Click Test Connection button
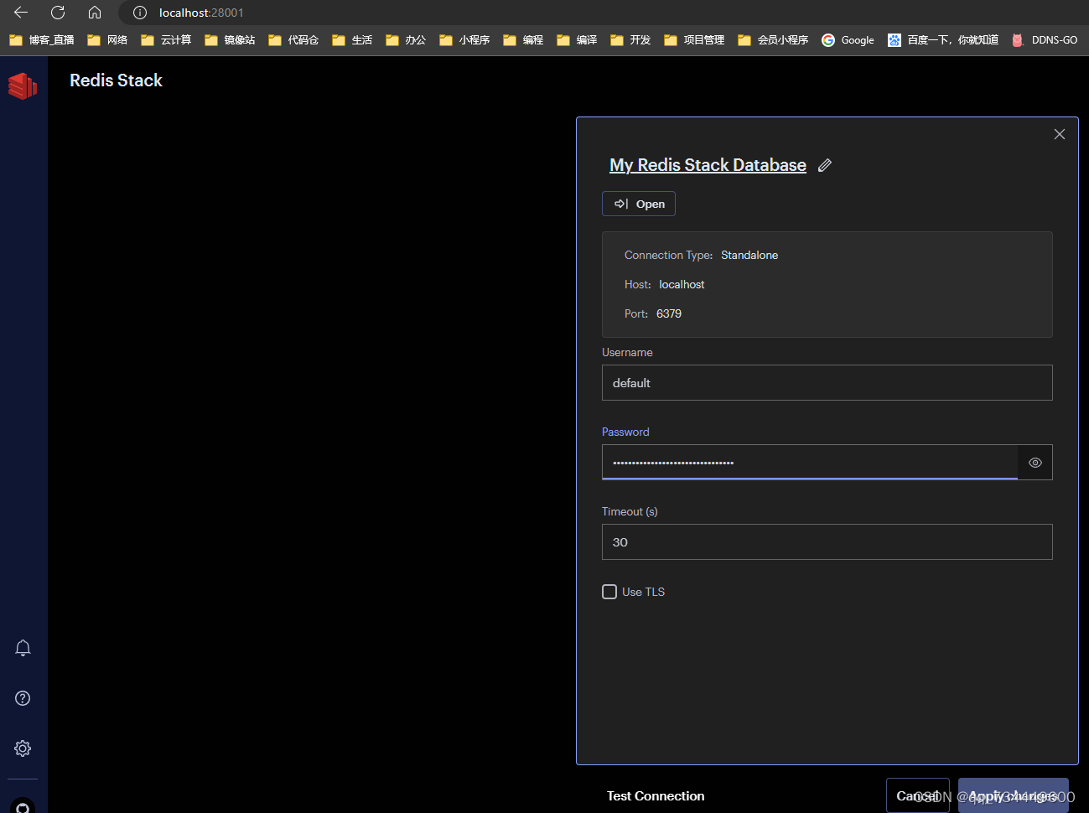Viewport: 1089px width, 813px height. [x=656, y=796]
